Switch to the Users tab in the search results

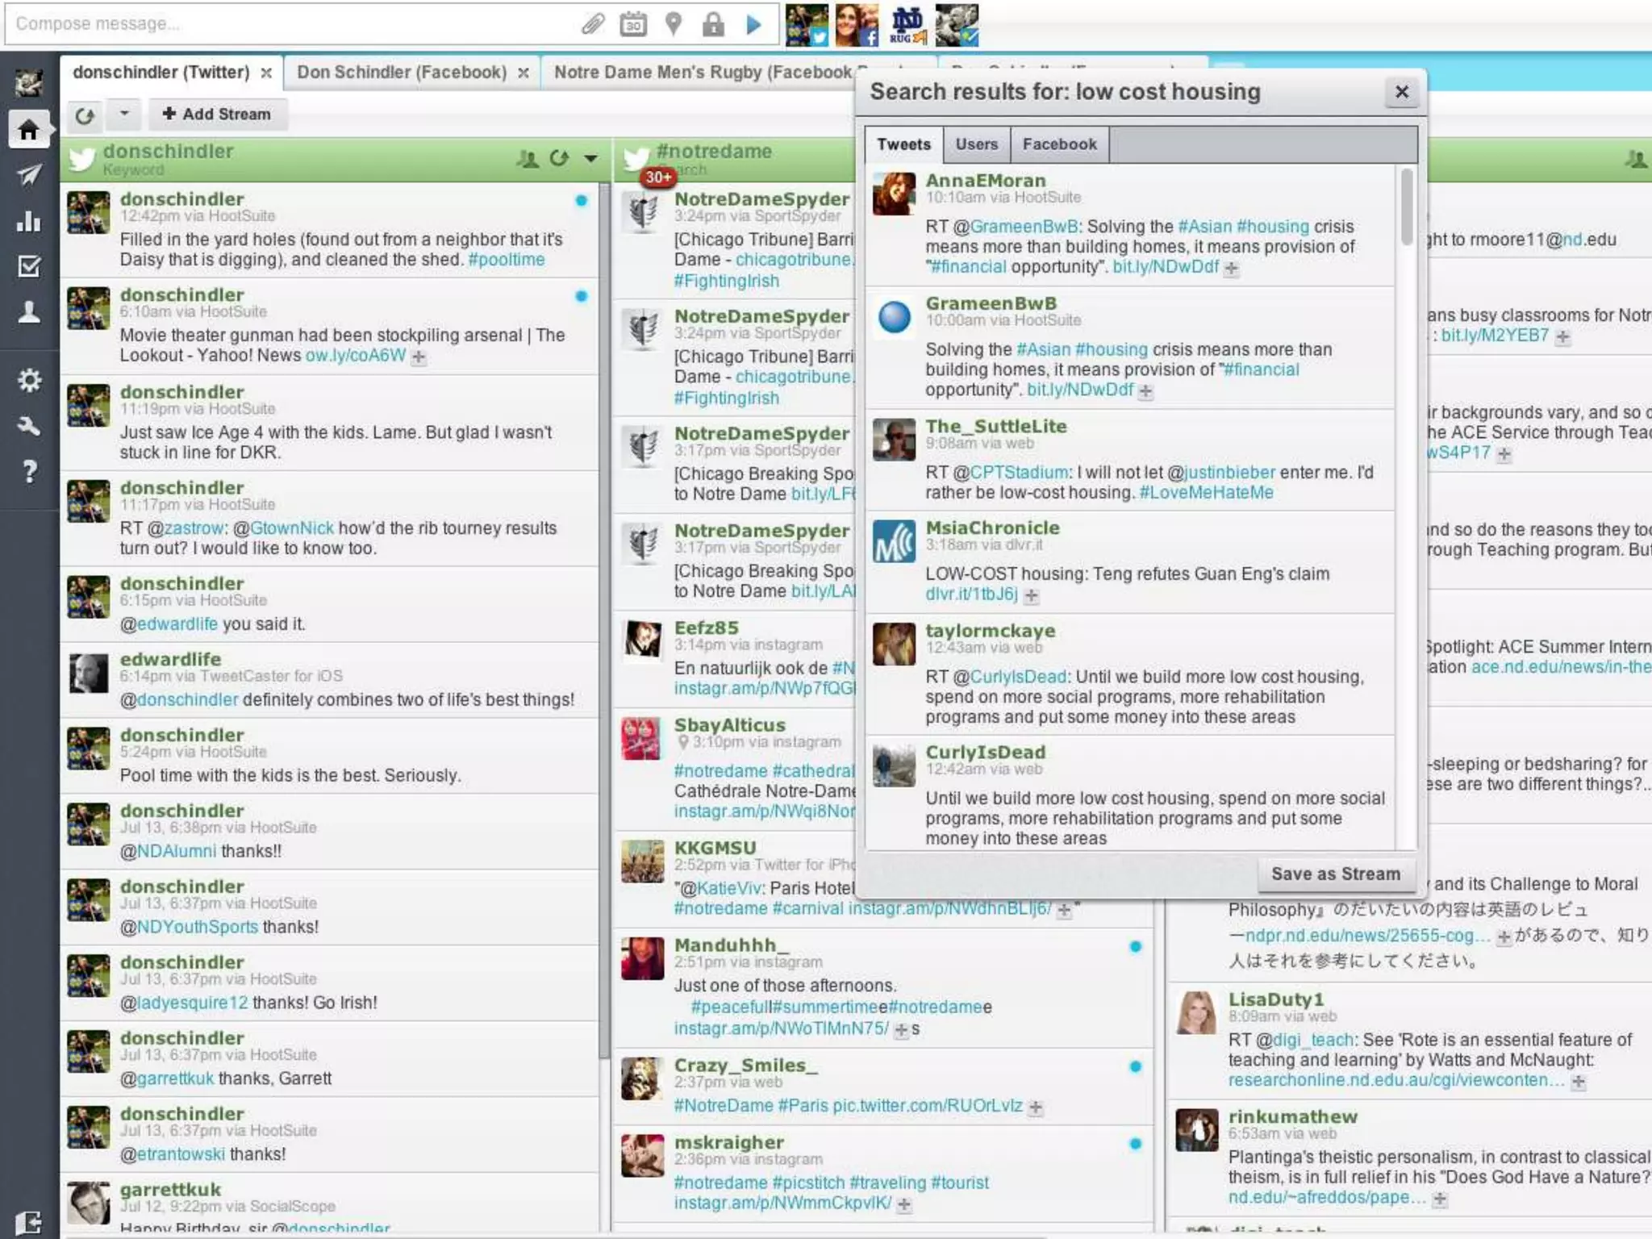tap(976, 144)
